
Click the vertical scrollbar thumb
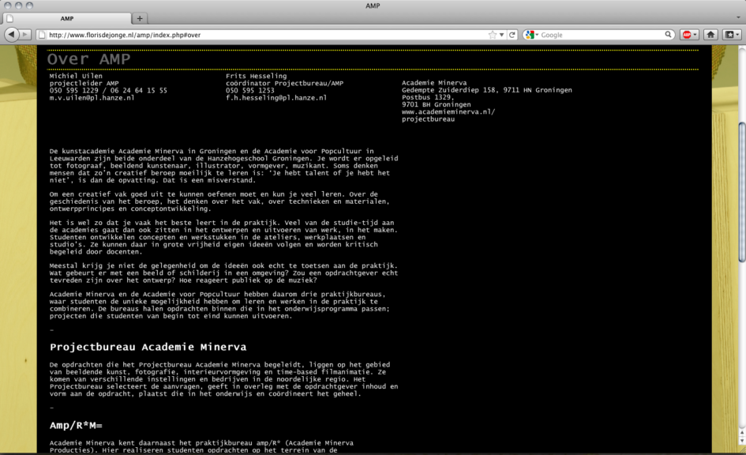click(x=742, y=192)
